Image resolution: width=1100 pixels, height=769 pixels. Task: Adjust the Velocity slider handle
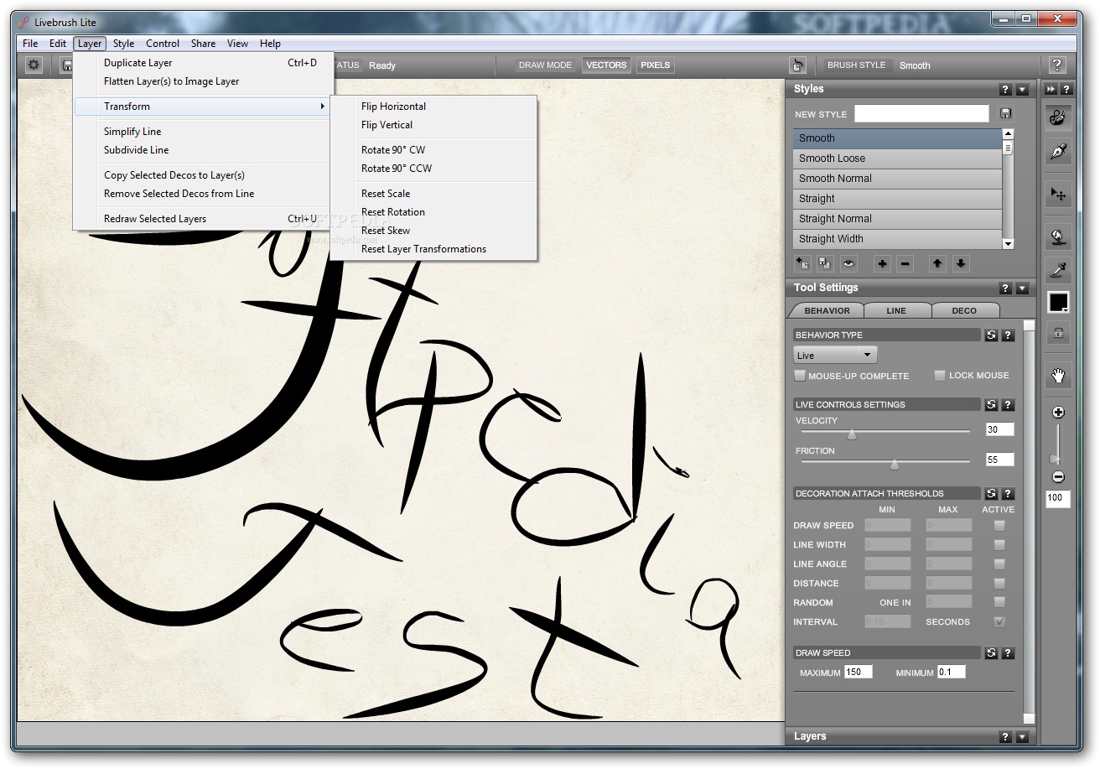pos(852,434)
